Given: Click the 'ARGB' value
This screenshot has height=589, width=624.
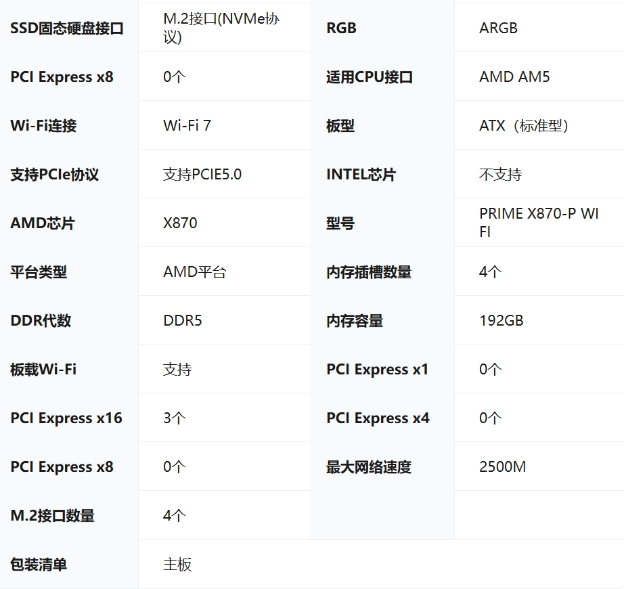Looking at the screenshot, I should (498, 28).
